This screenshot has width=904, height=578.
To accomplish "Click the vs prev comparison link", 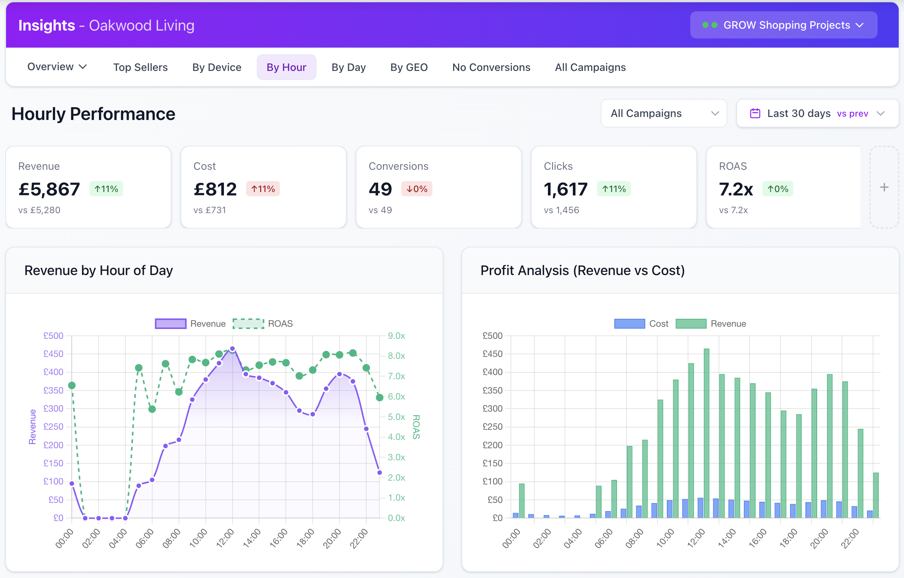I will (852, 114).
